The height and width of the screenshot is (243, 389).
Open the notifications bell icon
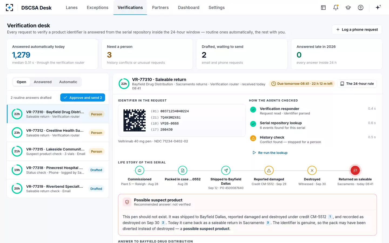[x=336, y=8]
